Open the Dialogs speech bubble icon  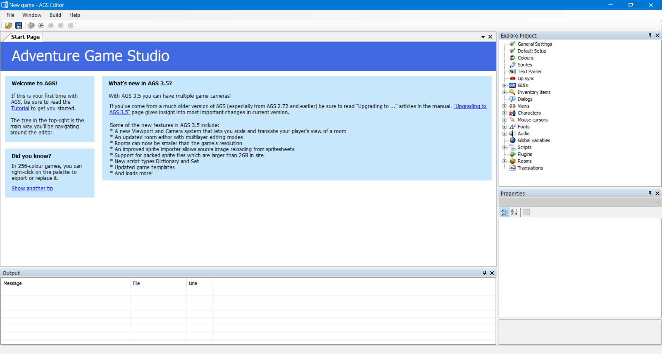point(513,99)
